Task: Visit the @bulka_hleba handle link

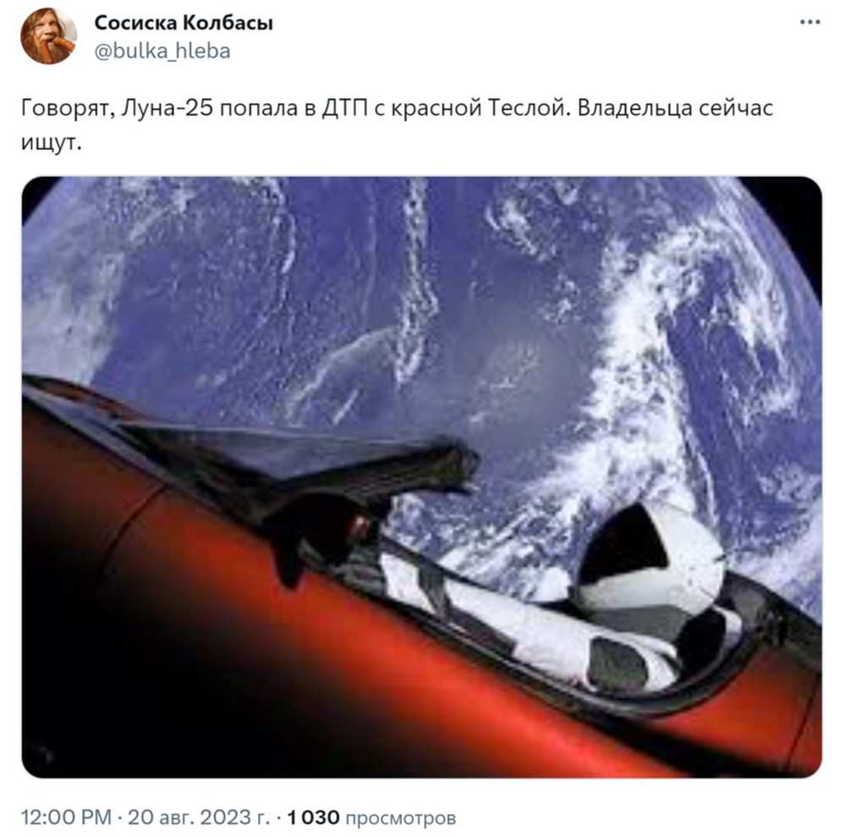Action: [x=162, y=52]
